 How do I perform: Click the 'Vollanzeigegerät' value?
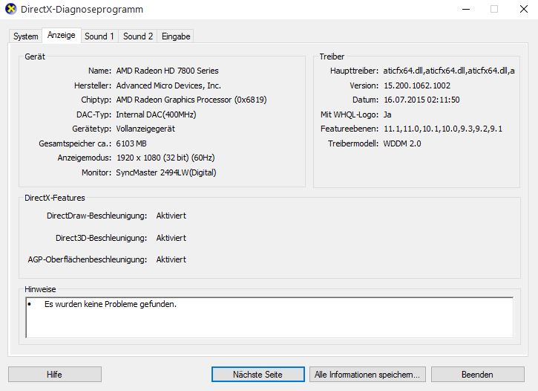tap(145, 129)
